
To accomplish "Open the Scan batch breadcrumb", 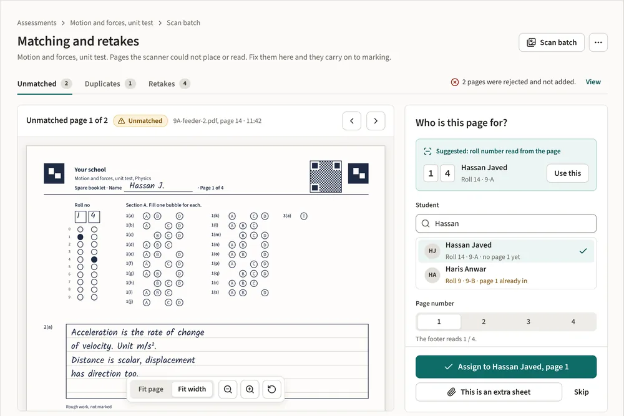I will coord(183,22).
